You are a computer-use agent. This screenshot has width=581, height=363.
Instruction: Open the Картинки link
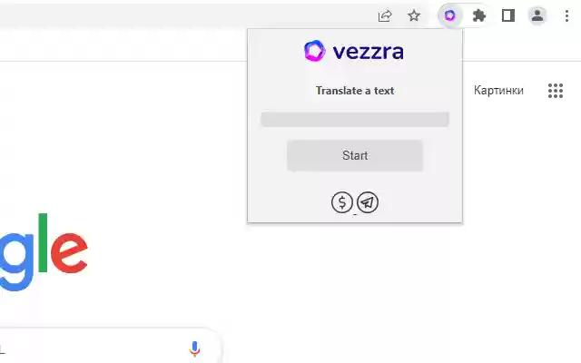point(498,91)
